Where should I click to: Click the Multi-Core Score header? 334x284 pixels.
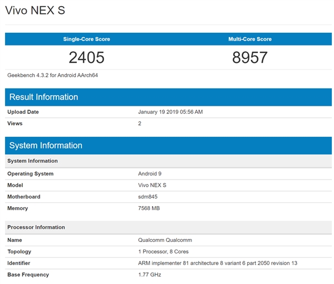click(250, 39)
